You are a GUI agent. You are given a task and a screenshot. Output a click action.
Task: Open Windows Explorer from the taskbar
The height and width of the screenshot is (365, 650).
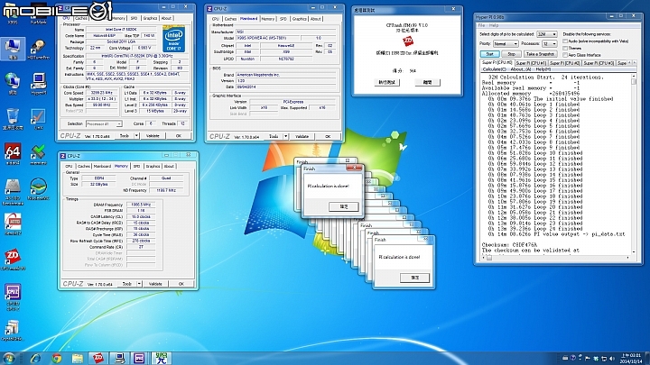77,358
